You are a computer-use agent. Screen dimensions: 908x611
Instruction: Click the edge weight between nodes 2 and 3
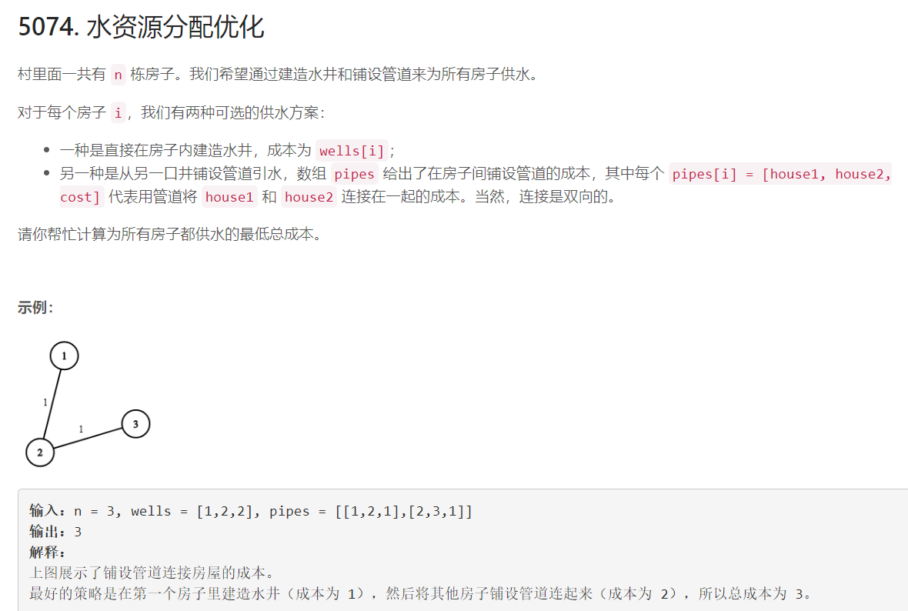tap(81, 429)
